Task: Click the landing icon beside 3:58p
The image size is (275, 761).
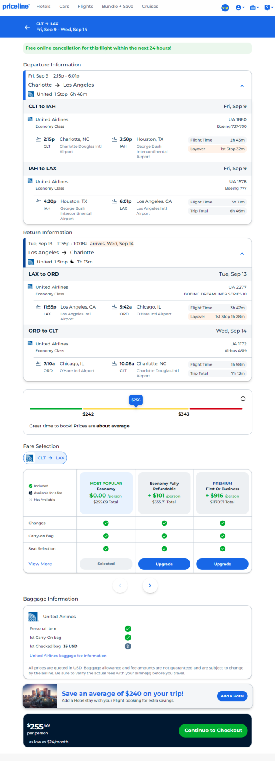Action: (115, 139)
